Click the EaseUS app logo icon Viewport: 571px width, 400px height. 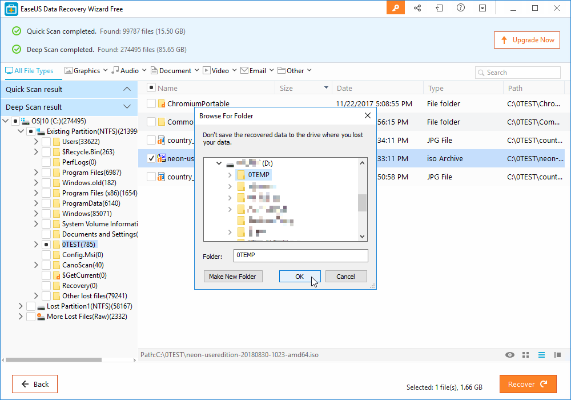11,9
